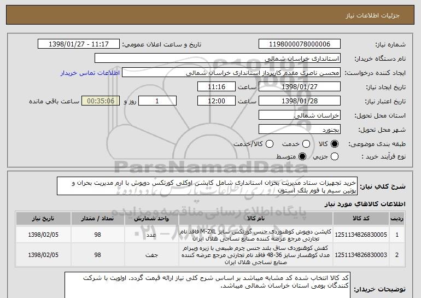Click the جزئیات اطلاعات نیاز header title
The image size is (421, 298).
click(372, 15)
